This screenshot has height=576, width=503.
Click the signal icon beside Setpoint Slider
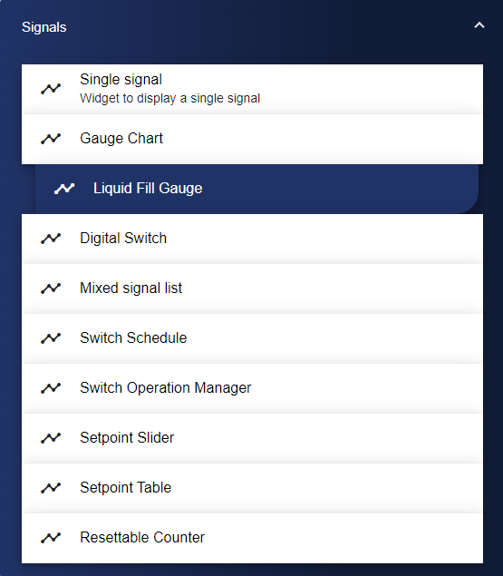point(51,438)
